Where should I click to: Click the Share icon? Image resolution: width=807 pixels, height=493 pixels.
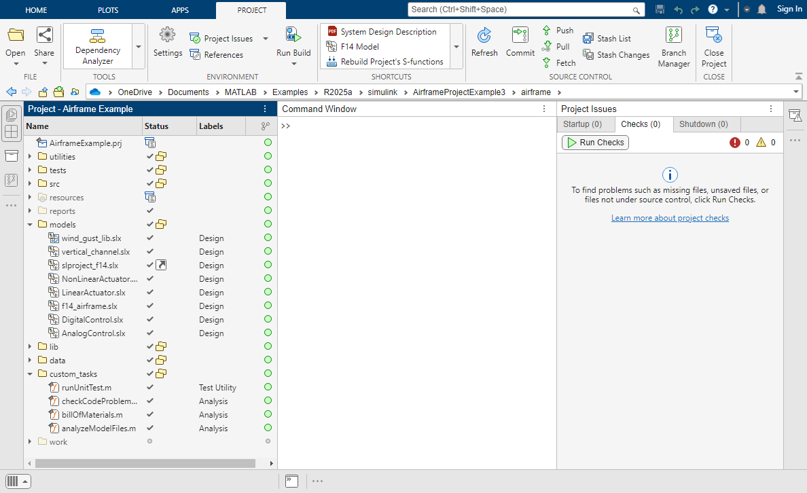[x=44, y=35]
